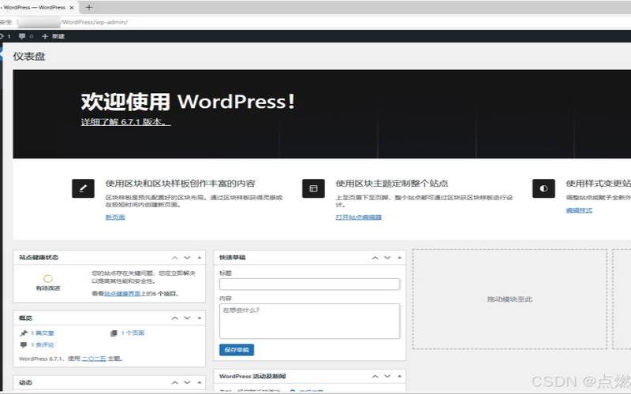Viewport: 631px width, 394px height.
Task: Move the 动态 panel down
Action: pyautogui.click(x=187, y=382)
